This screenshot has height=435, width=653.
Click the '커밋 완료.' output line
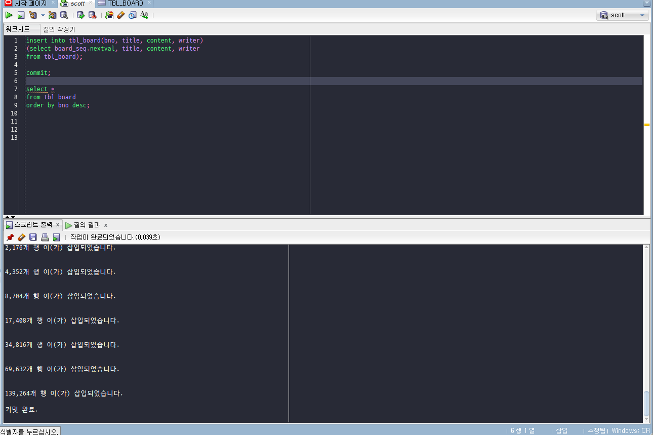point(21,409)
